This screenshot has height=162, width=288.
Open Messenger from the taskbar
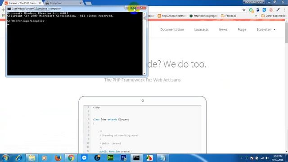click(84, 158)
